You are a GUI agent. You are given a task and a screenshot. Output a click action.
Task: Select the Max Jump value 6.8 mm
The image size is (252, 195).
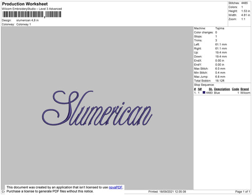[x=220, y=76]
